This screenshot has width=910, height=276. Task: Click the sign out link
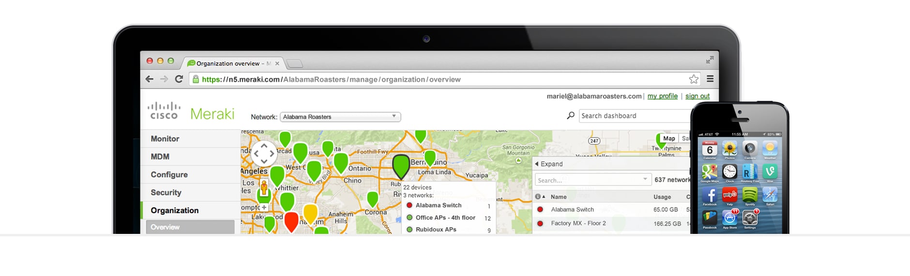[697, 96]
